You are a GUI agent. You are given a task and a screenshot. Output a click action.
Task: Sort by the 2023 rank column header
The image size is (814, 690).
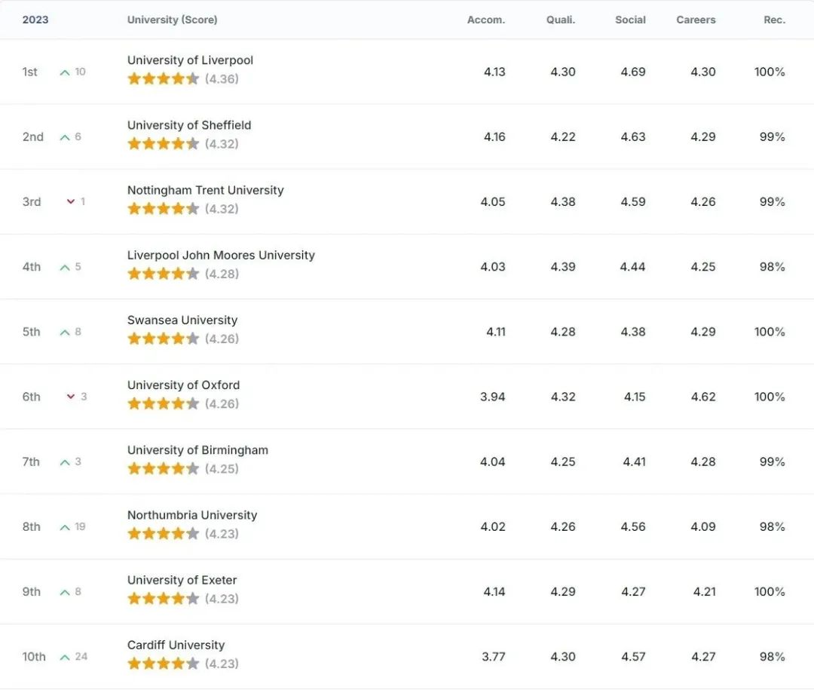coord(35,20)
